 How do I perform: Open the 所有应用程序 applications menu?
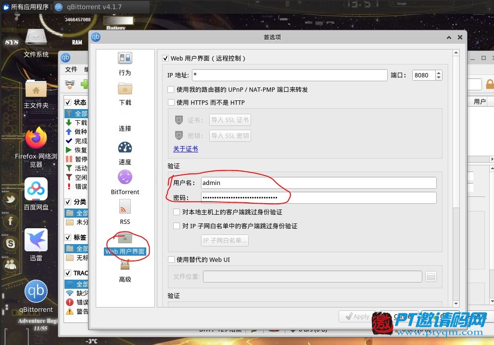pyautogui.click(x=26, y=7)
